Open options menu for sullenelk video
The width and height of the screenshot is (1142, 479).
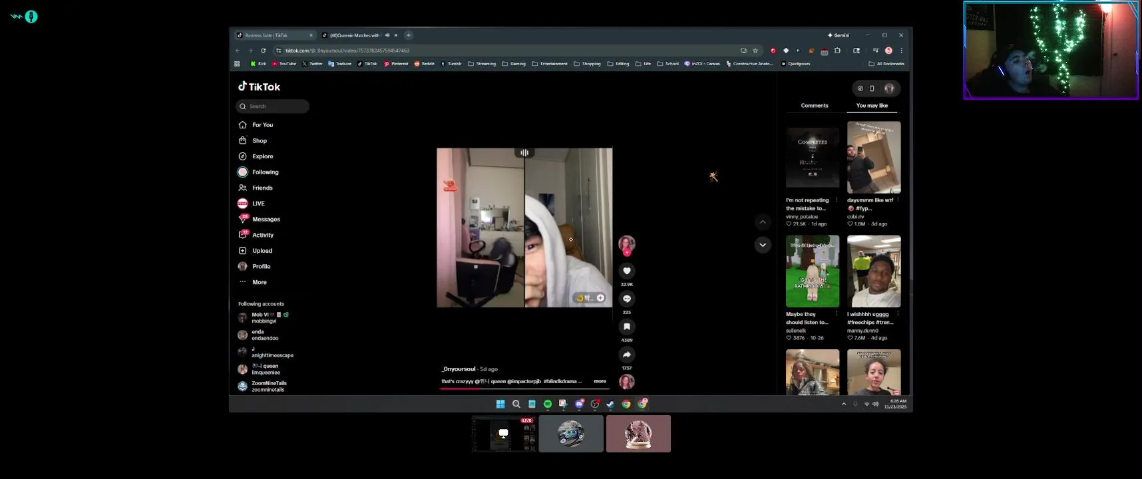tap(837, 314)
